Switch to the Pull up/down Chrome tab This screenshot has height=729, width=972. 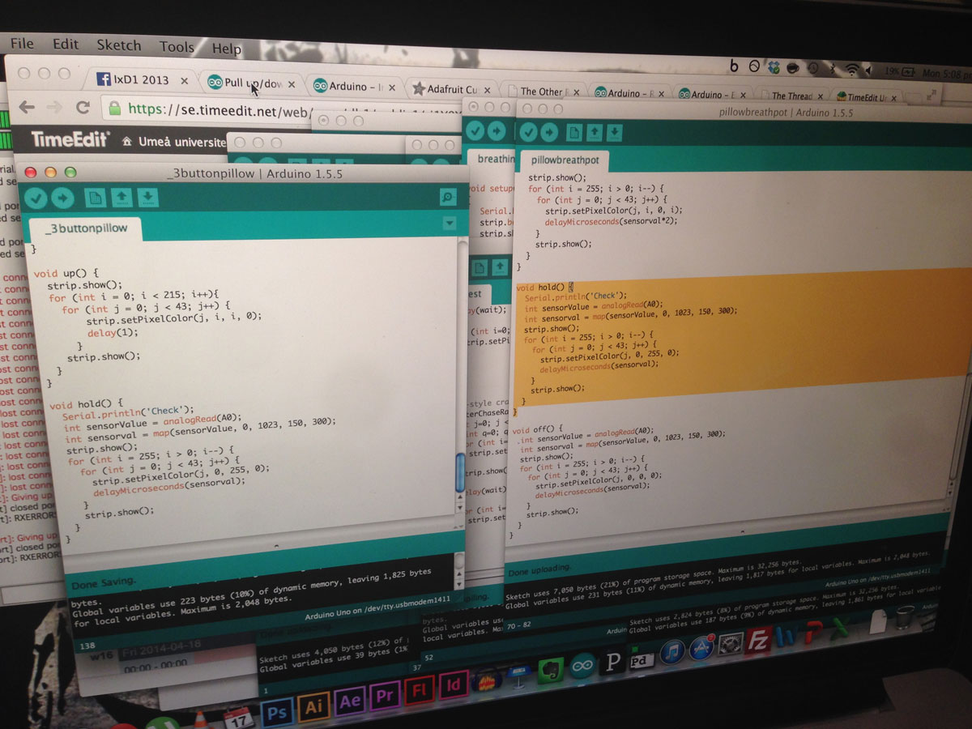click(x=254, y=83)
